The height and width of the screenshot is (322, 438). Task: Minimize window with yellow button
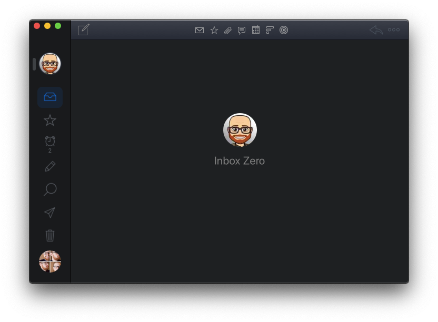(x=47, y=26)
